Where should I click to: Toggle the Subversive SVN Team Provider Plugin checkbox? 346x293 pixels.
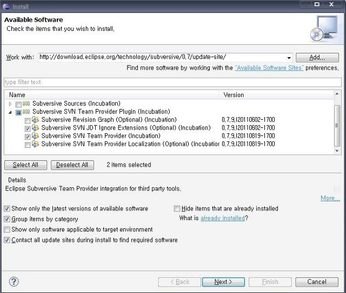[x=18, y=112]
